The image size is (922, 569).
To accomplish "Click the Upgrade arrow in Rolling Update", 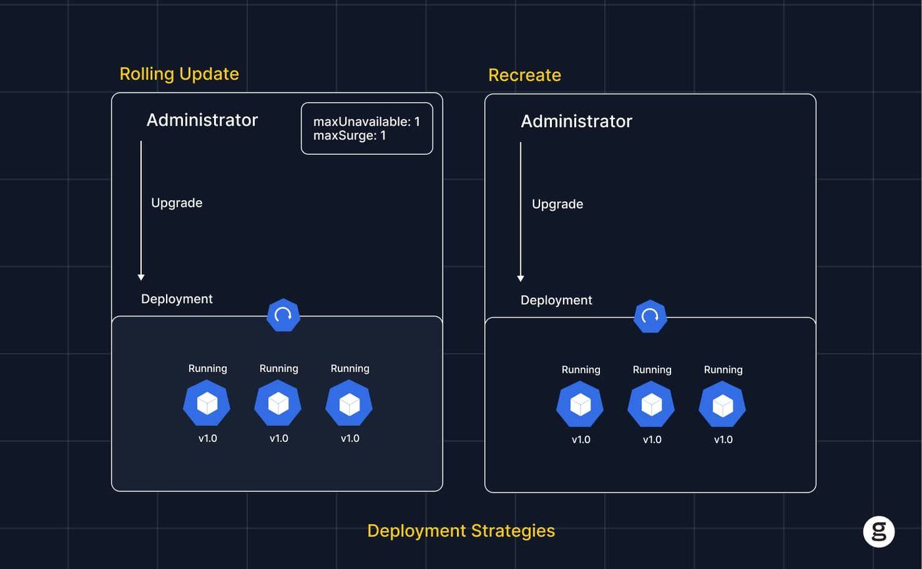I will tap(141, 211).
